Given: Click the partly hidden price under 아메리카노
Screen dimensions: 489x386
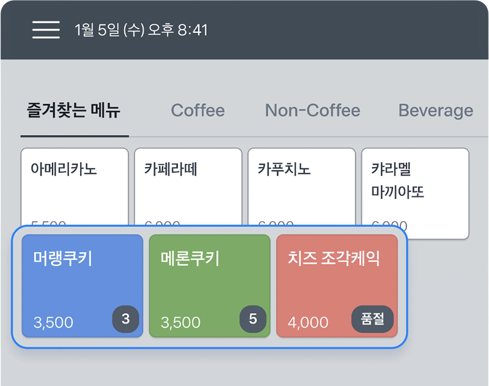Looking at the screenshot, I should point(49,225).
